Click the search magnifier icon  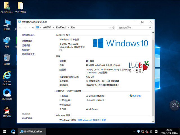point(150,28)
